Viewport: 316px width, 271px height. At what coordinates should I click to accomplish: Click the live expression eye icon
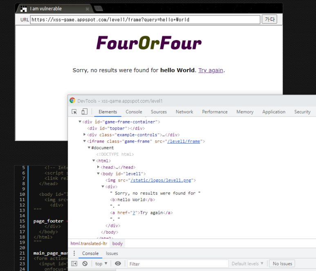click(118, 264)
